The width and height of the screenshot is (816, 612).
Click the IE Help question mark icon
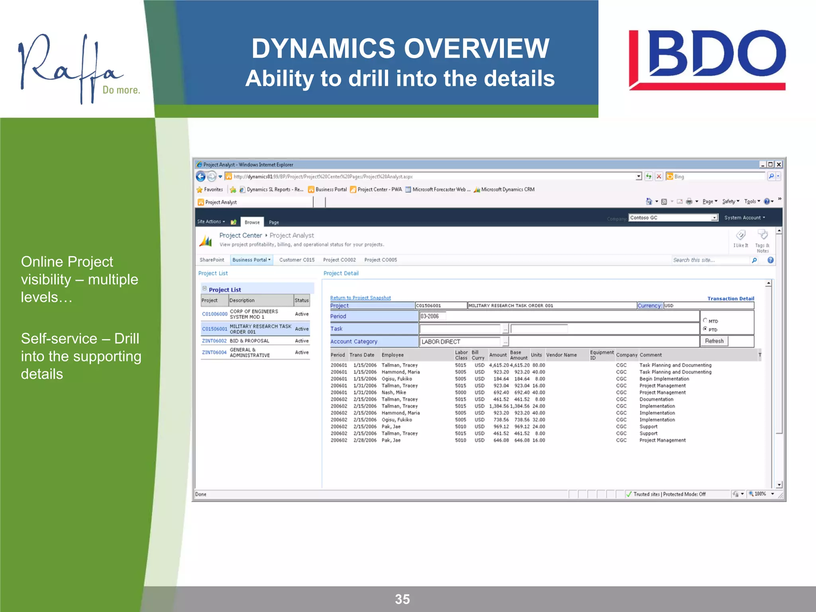pos(767,202)
